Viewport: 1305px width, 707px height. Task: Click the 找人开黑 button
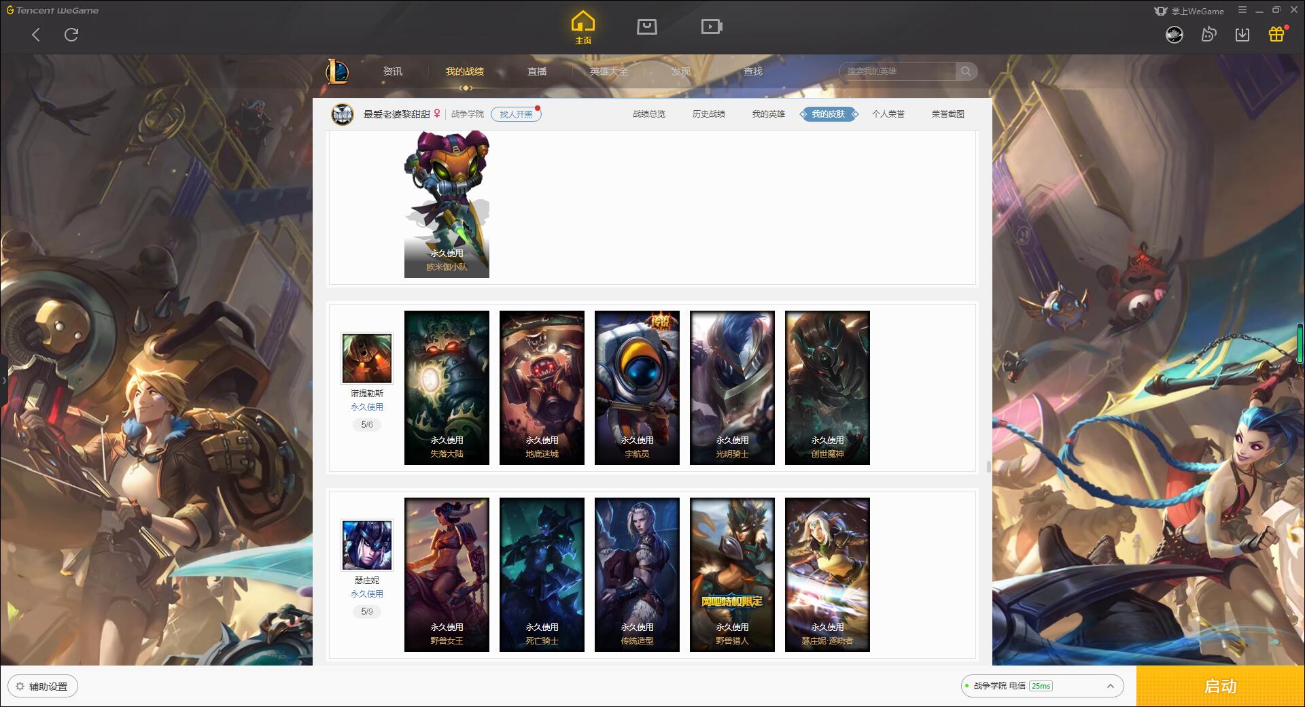[x=516, y=114]
